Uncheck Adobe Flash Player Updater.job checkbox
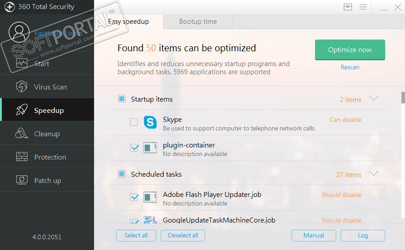The width and height of the screenshot is (405, 250). (x=134, y=197)
